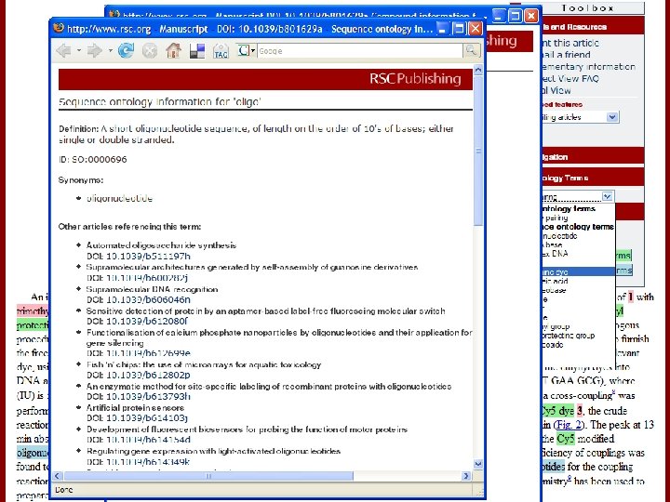The height and width of the screenshot is (502, 670).
Task: Click the bookmarks tiles toolbar icon
Action: [x=197, y=51]
